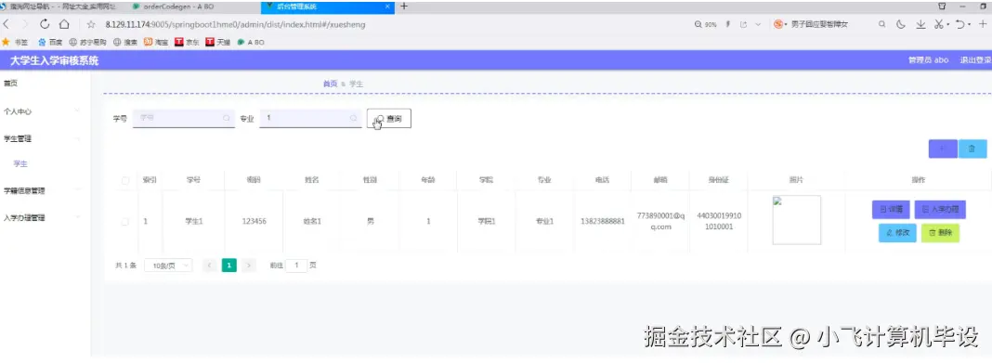Expand the 入学办理管理 sidebar menu
The height and width of the screenshot is (363, 992).
(46, 217)
